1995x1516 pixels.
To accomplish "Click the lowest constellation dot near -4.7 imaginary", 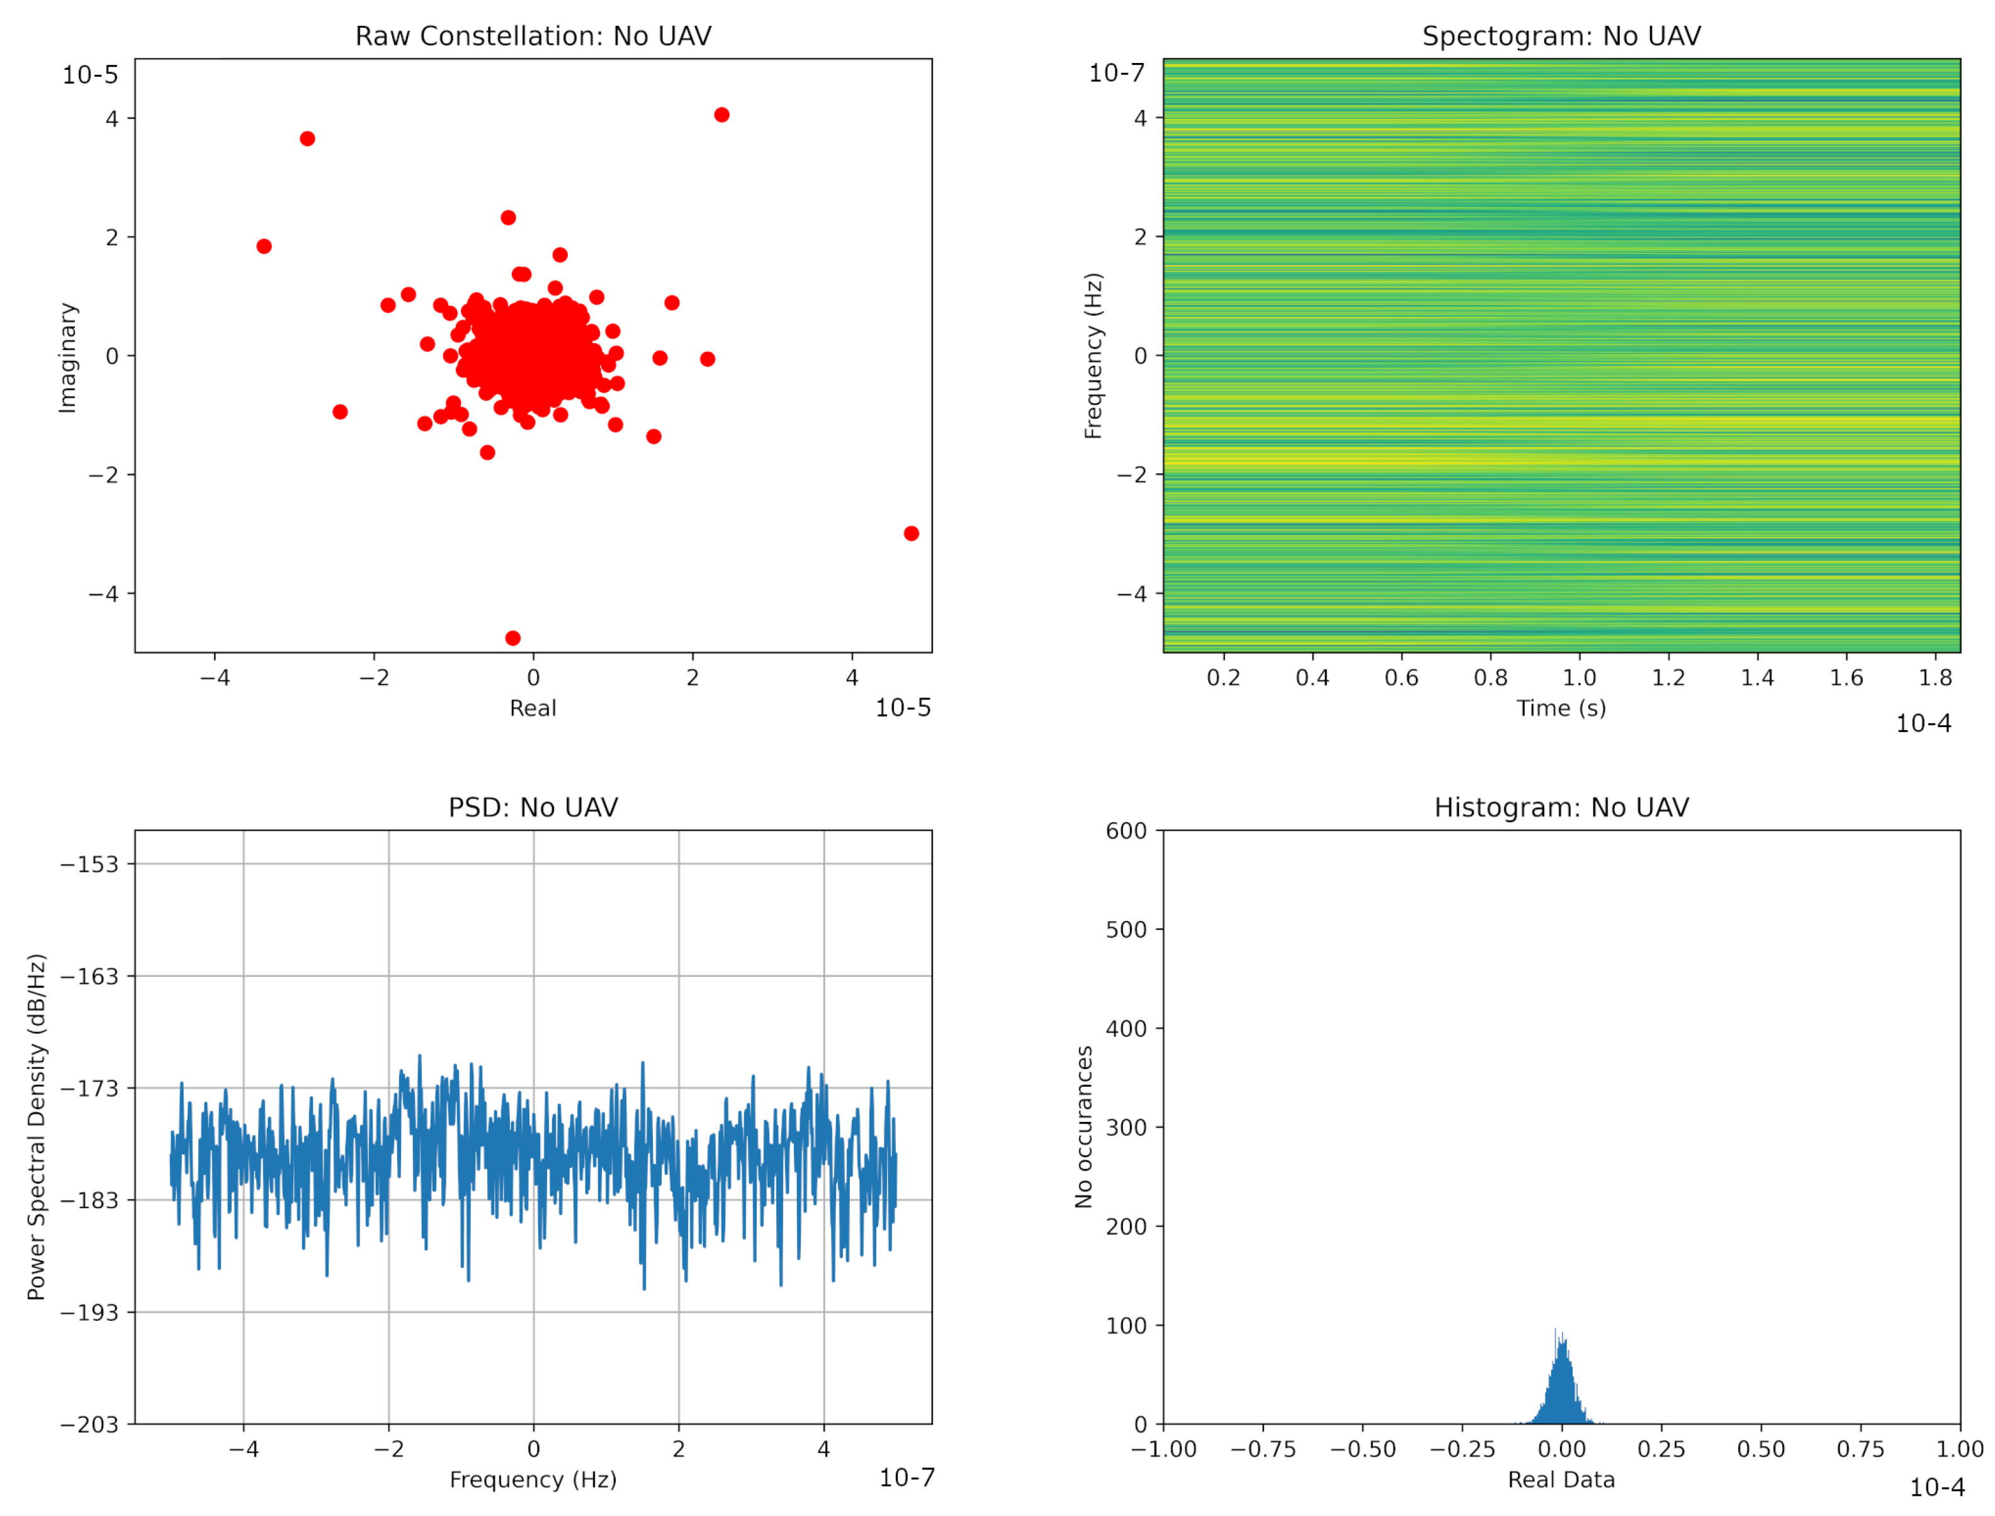I will point(512,638).
